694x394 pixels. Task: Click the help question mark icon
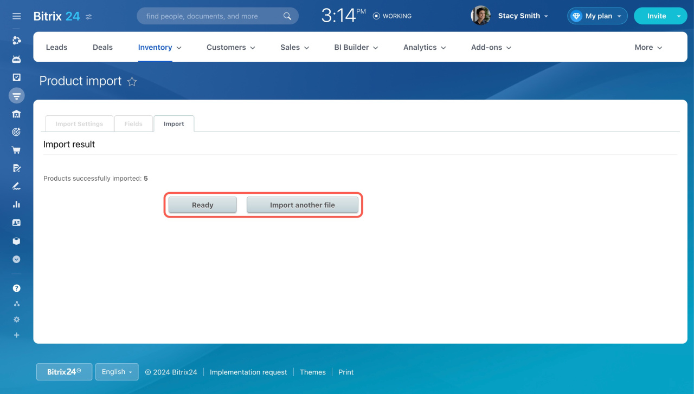pos(16,288)
